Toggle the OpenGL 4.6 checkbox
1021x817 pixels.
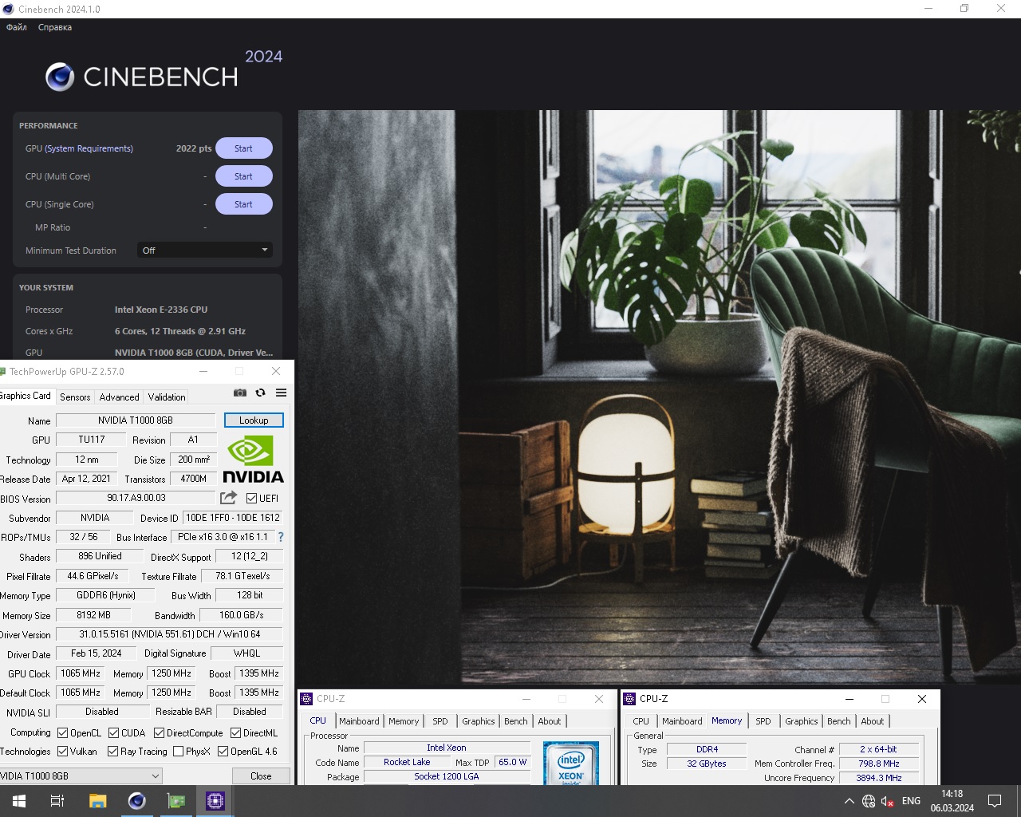(x=223, y=752)
